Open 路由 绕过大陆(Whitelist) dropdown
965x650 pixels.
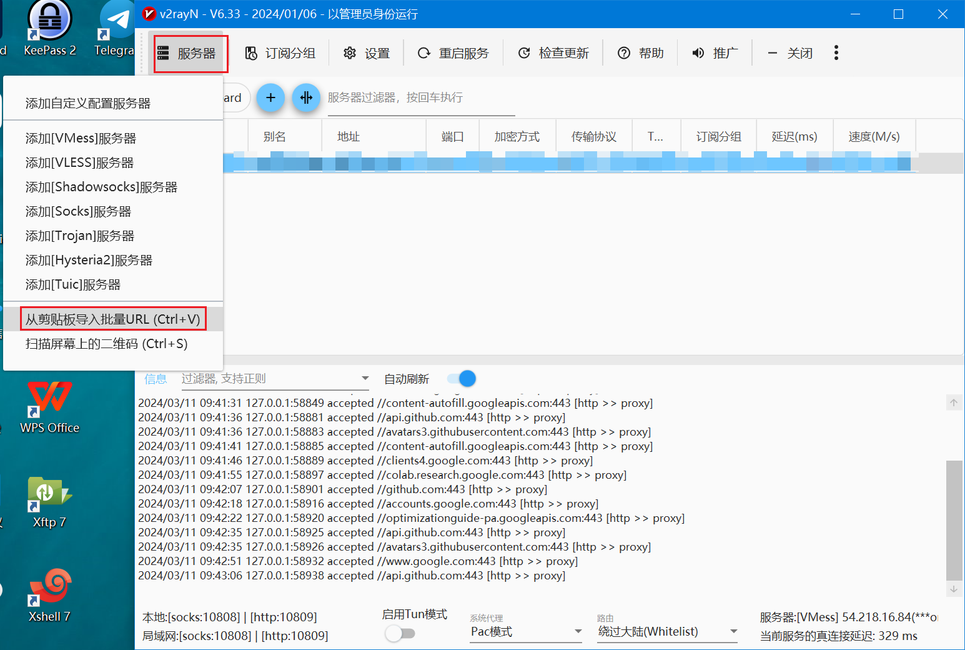[x=668, y=632]
